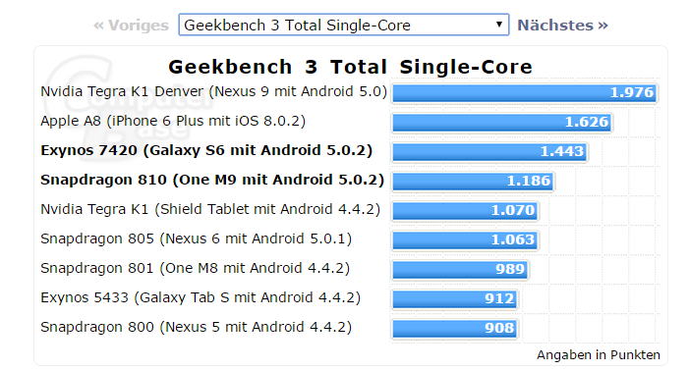Click the Snapdragon 810 One M9 label
Image resolution: width=689 pixels, height=371 pixels.
click(x=212, y=180)
